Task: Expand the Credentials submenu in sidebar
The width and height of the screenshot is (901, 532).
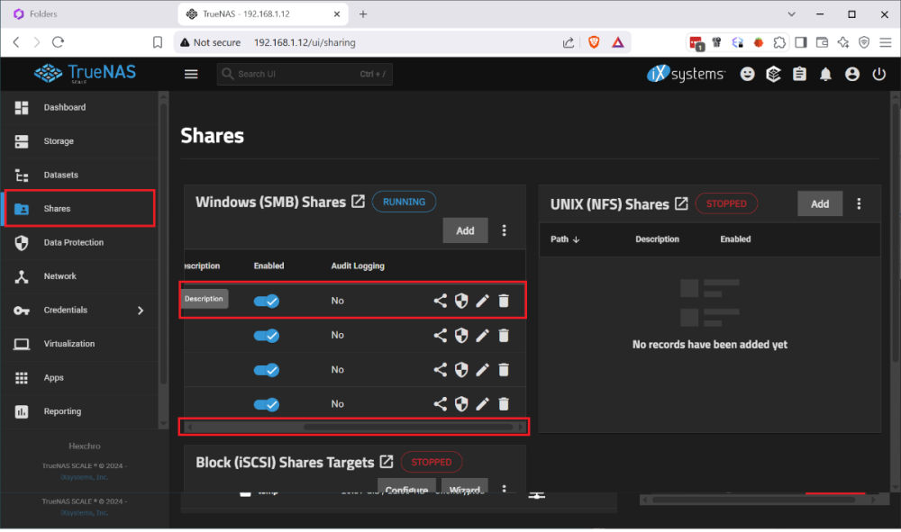Action: [x=140, y=311]
